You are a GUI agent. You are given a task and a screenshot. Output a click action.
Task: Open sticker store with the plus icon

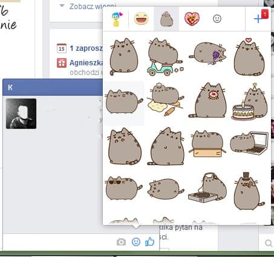[258, 19]
